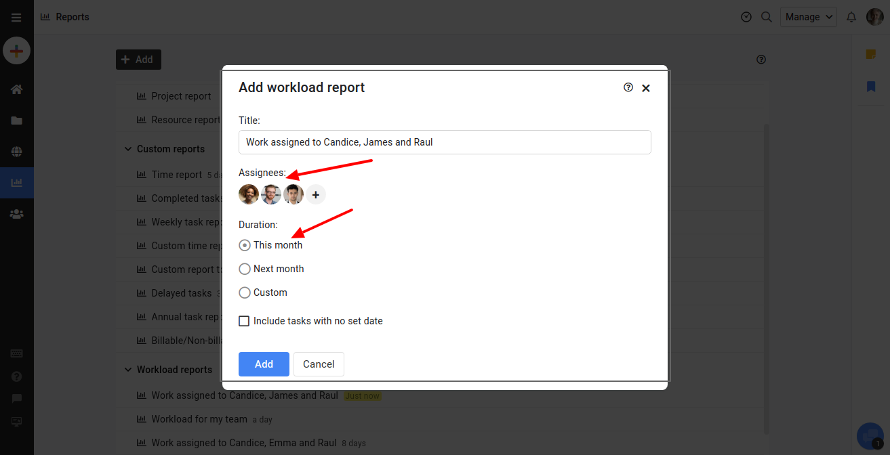
Task: Collapse the Workload reports section
Action: (x=128, y=370)
